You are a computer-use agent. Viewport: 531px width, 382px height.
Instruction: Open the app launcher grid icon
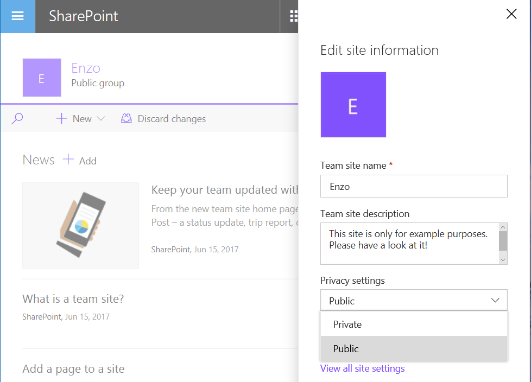(293, 16)
